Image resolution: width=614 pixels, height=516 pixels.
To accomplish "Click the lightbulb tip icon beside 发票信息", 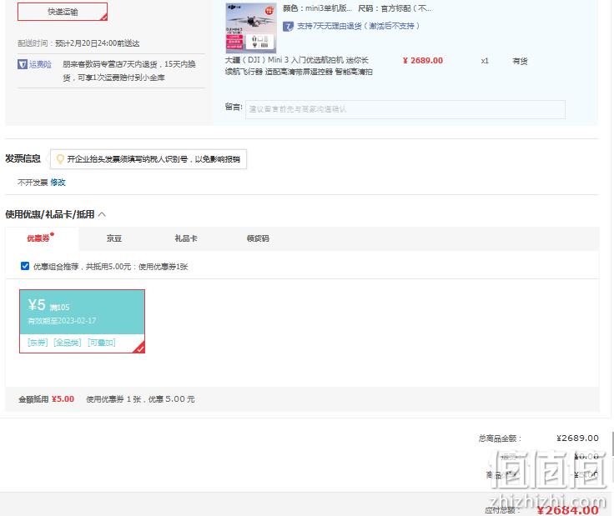I will 60,159.
